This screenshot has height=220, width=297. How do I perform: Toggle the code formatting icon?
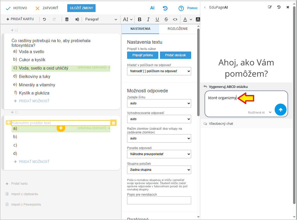point(175,19)
